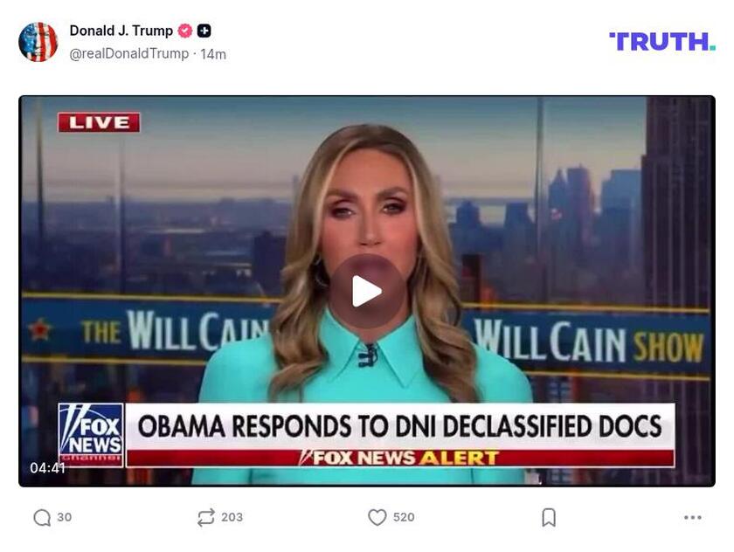This screenshot has width=734, height=552.
Task: Open Donald J. Trump display name link
Action: coord(121,31)
